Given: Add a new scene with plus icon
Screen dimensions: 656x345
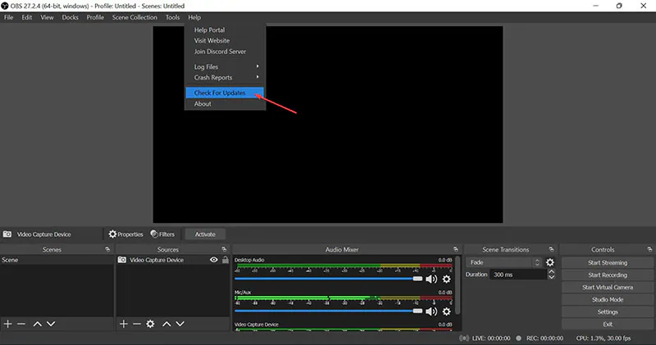Looking at the screenshot, I should [7, 324].
